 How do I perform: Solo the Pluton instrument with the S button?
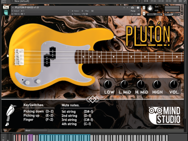tap(144, 8)
